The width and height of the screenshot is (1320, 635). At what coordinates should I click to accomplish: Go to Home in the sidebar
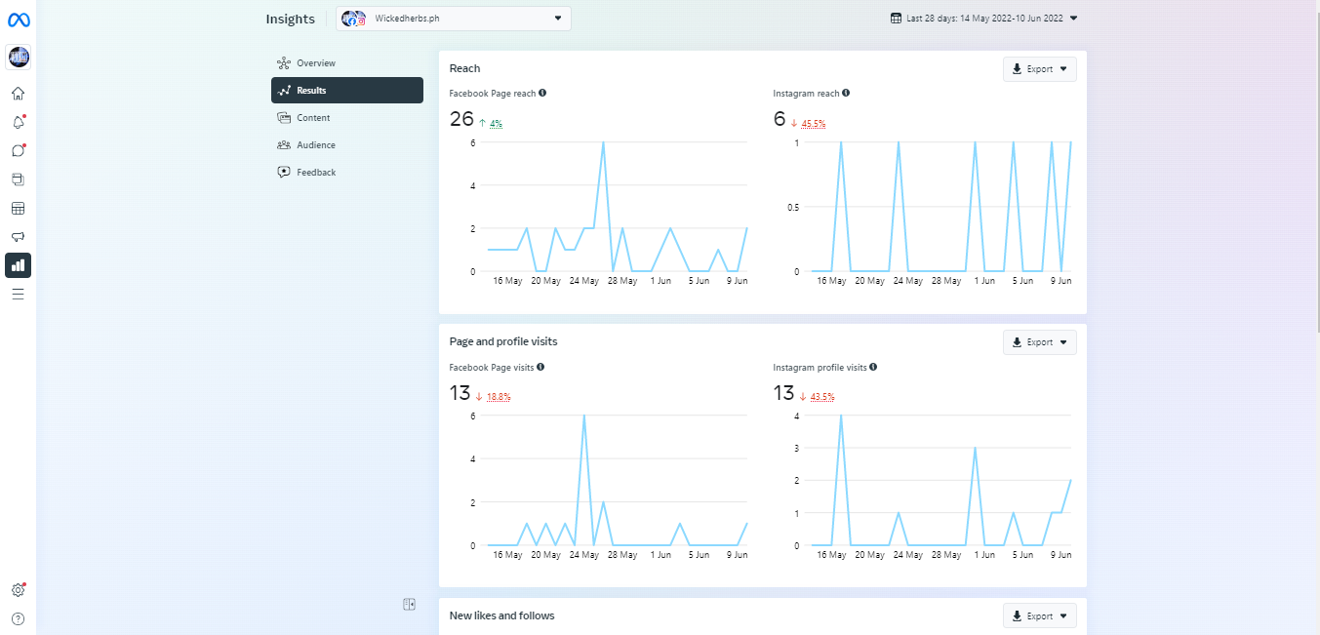[x=18, y=94]
